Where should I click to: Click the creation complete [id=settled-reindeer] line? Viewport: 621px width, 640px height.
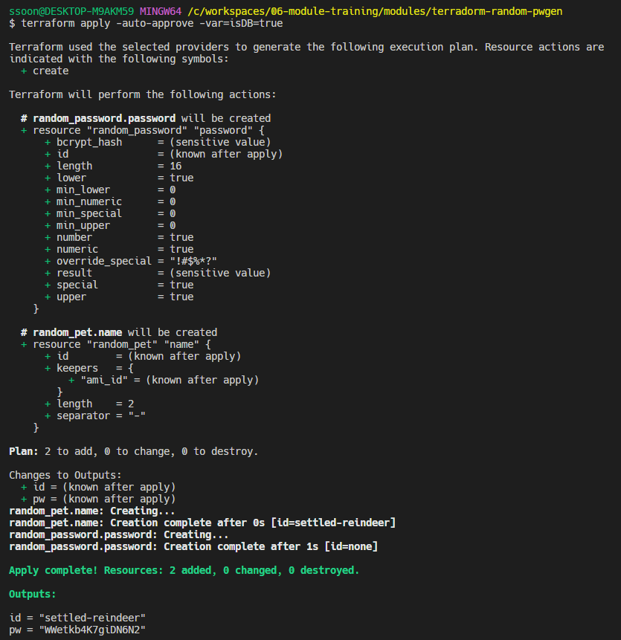pyautogui.click(x=202, y=523)
